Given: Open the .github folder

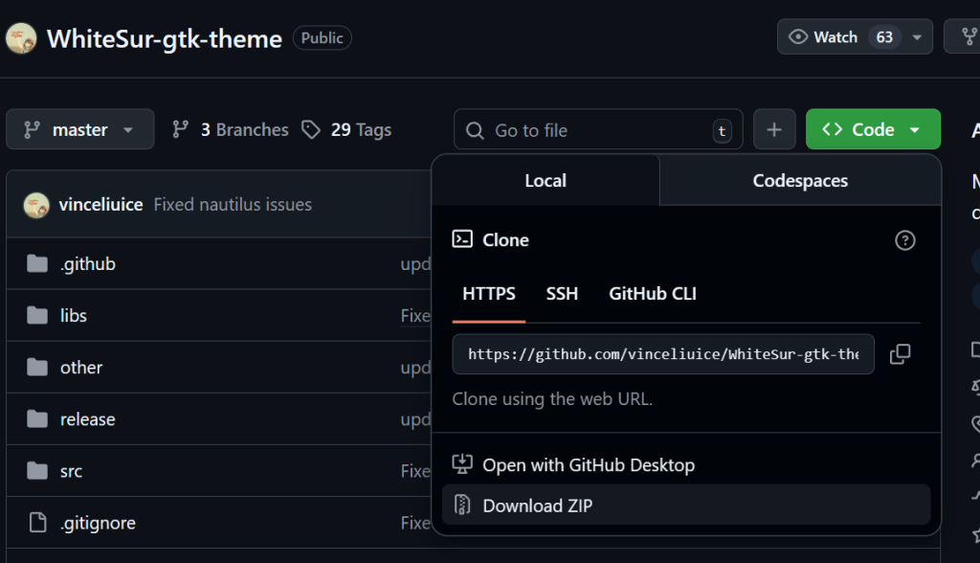Looking at the screenshot, I should click(88, 264).
